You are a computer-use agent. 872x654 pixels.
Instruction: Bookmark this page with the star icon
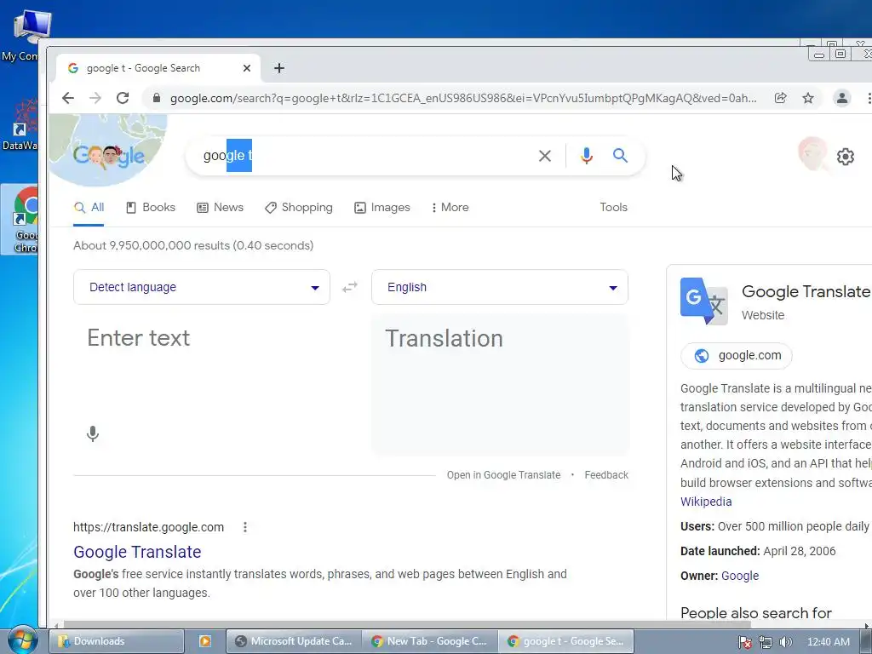(x=808, y=99)
